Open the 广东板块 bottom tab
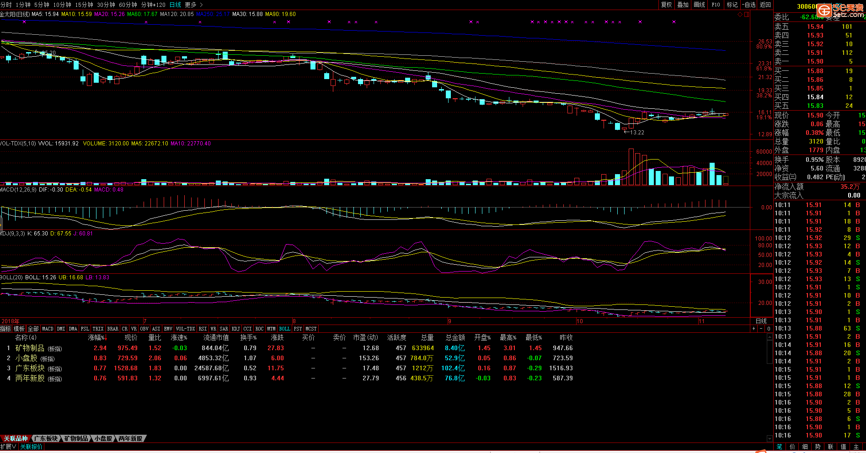 (x=46, y=438)
